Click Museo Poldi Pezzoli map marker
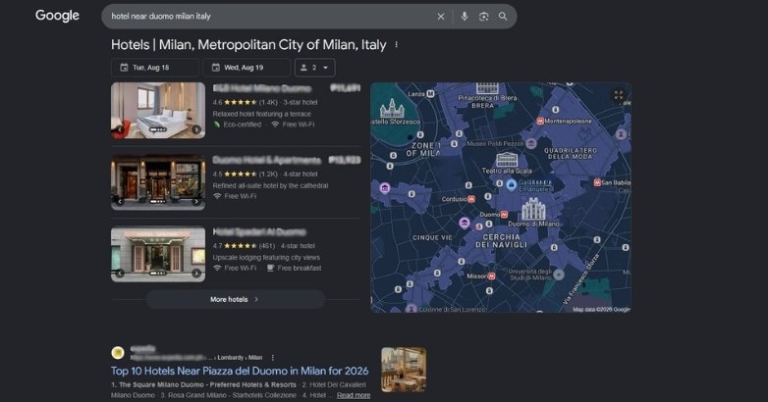 tap(531, 143)
